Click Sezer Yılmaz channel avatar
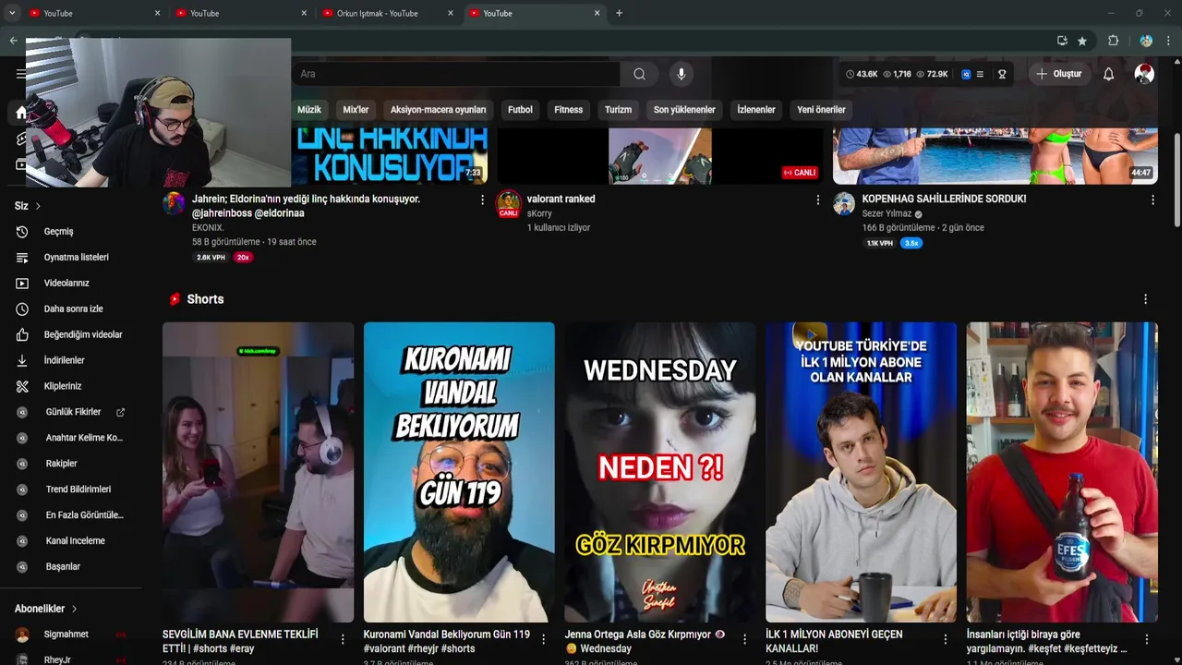This screenshot has width=1182, height=665. click(x=844, y=204)
